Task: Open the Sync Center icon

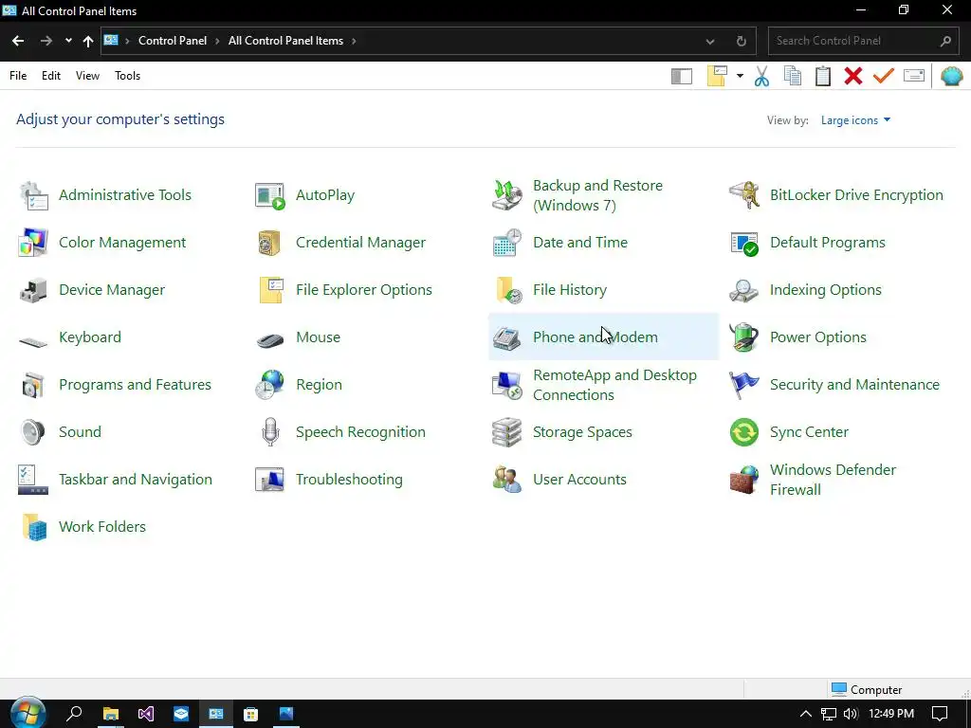Action: click(744, 432)
